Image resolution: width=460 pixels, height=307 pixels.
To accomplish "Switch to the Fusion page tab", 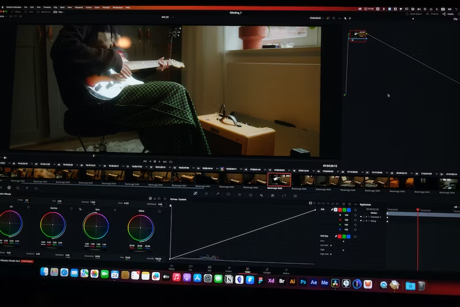I will click(x=228, y=270).
